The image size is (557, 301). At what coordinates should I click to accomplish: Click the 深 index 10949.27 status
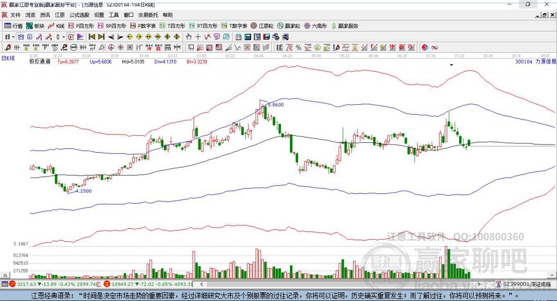point(148,284)
